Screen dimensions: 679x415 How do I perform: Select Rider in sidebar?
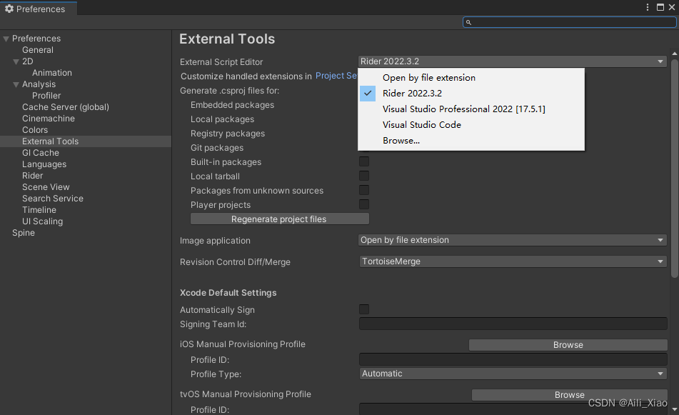32,176
